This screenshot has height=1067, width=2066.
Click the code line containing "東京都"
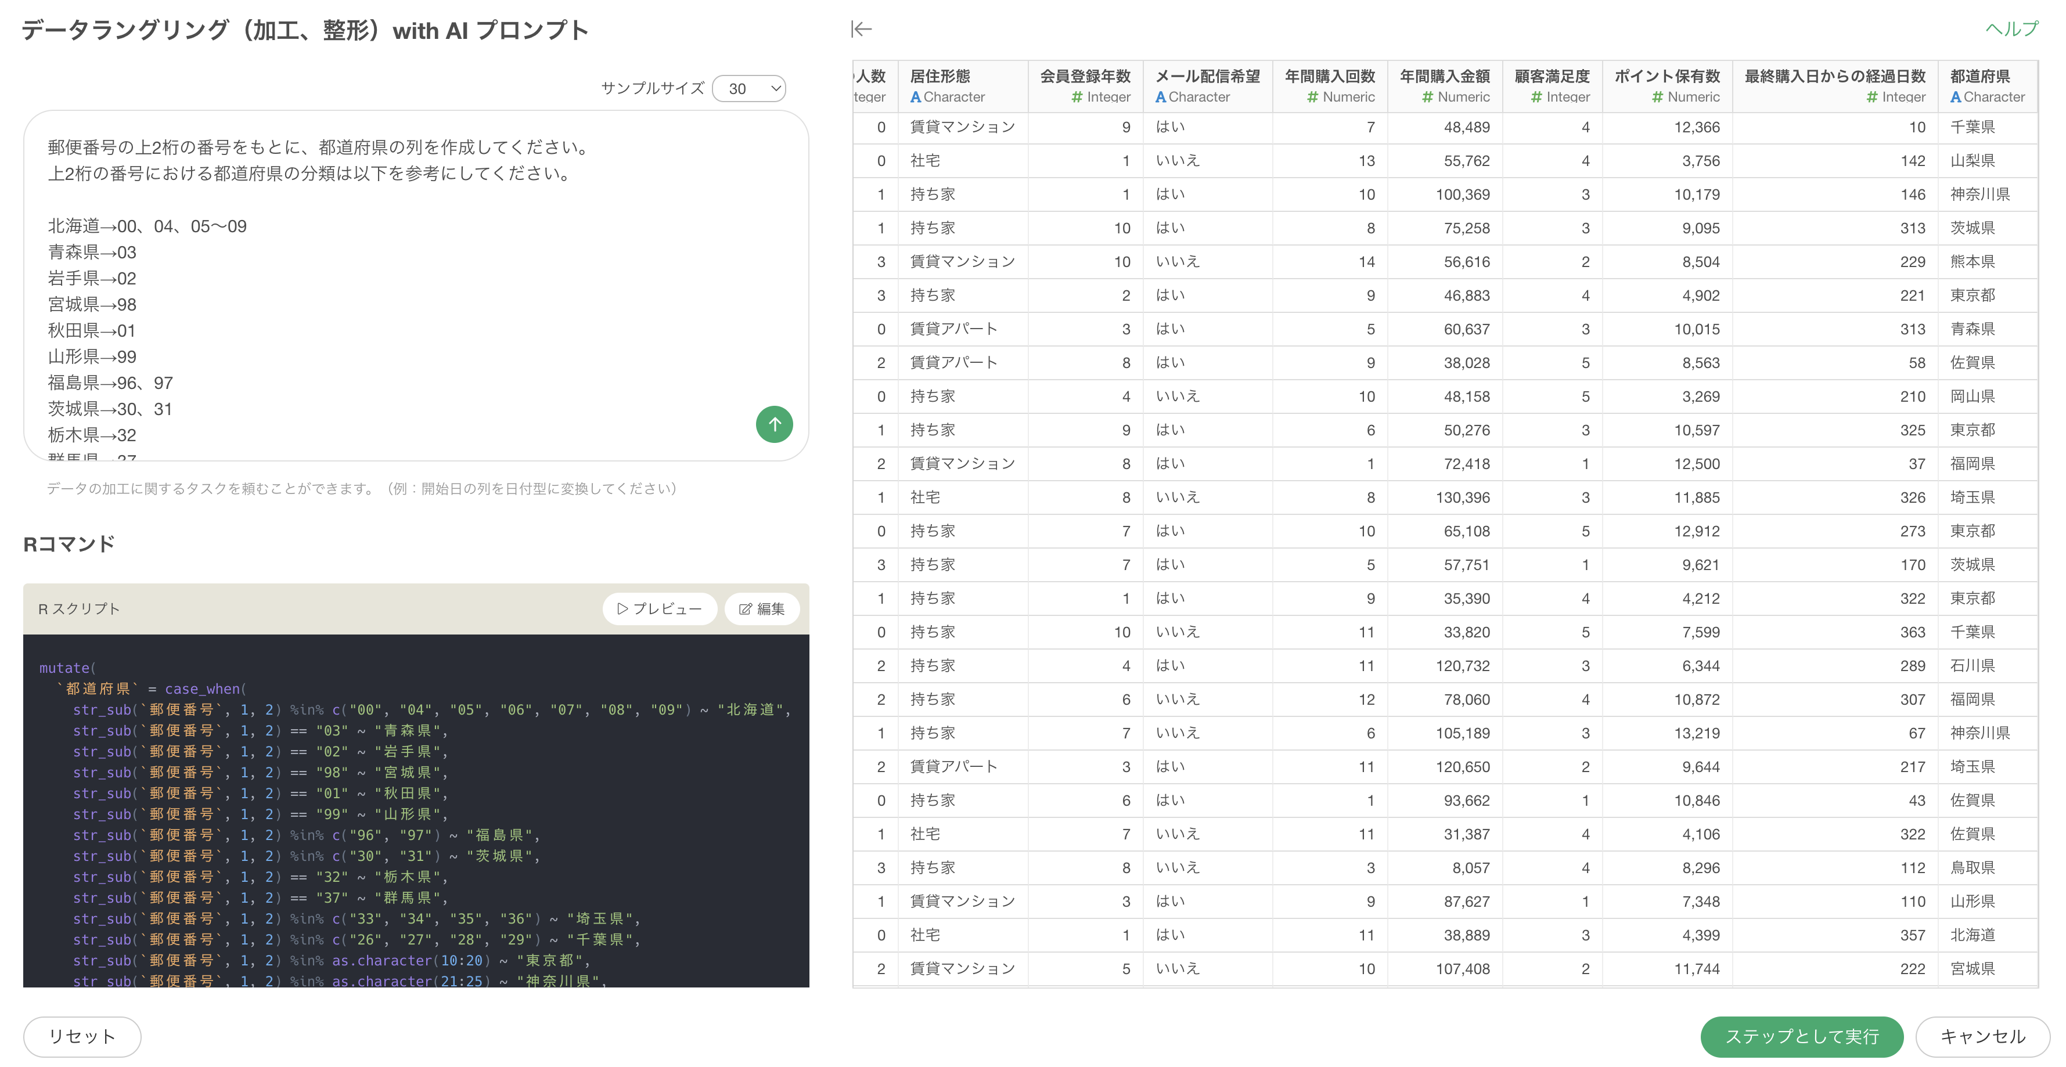pyautogui.click(x=331, y=960)
